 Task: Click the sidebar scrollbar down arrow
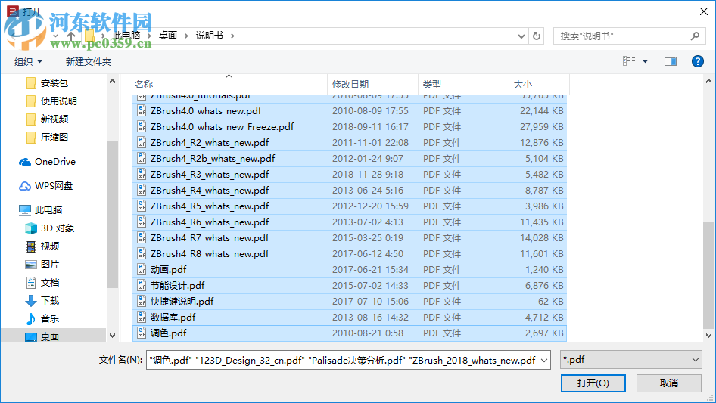click(x=112, y=336)
